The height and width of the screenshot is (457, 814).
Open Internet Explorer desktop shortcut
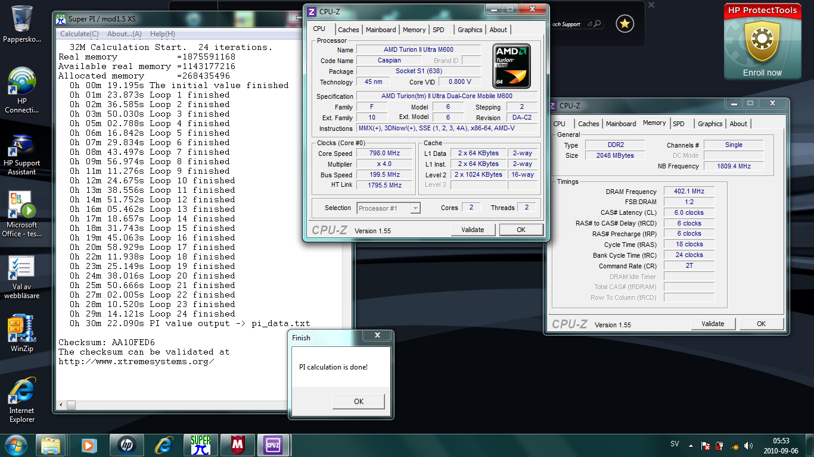click(x=22, y=400)
